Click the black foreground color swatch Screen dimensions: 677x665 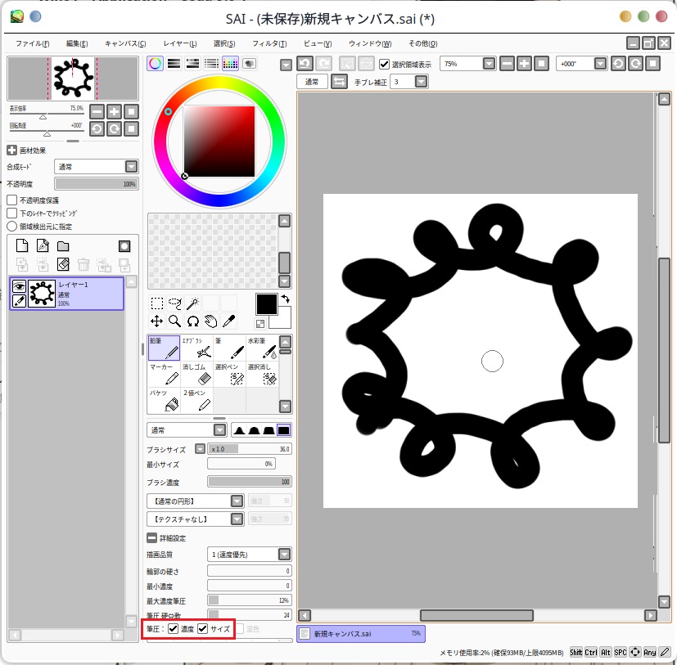pos(266,304)
